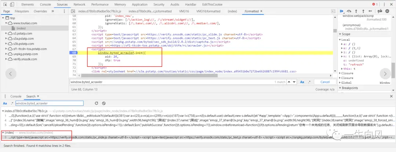
Task: Toggle pause on exceptions
Action: pyautogui.click(x=387, y=11)
